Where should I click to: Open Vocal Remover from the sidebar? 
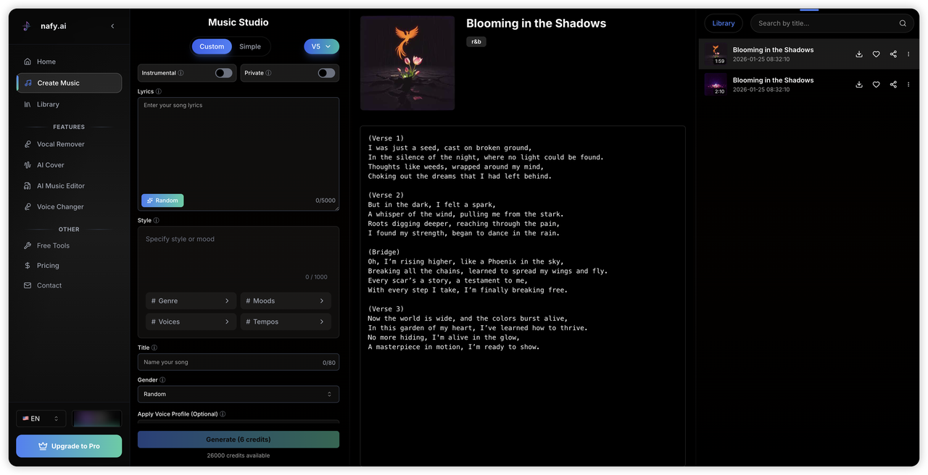click(x=61, y=144)
